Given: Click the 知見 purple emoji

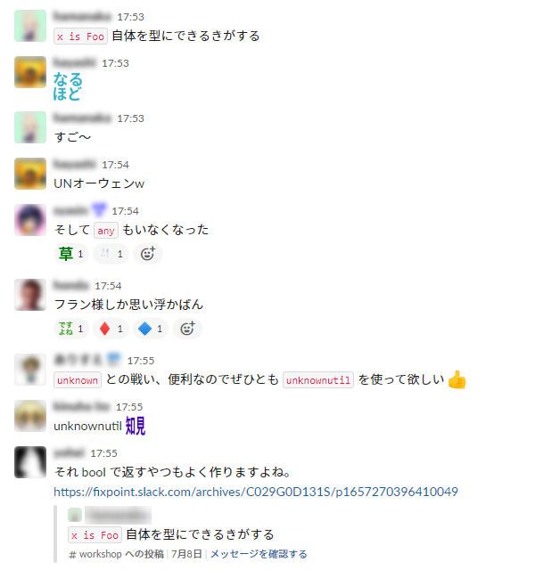Looking at the screenshot, I should coord(136,426).
